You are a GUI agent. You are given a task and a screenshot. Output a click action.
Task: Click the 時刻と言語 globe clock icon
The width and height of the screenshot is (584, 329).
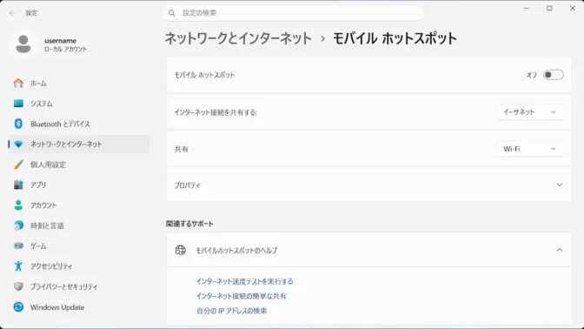pyautogui.click(x=18, y=225)
